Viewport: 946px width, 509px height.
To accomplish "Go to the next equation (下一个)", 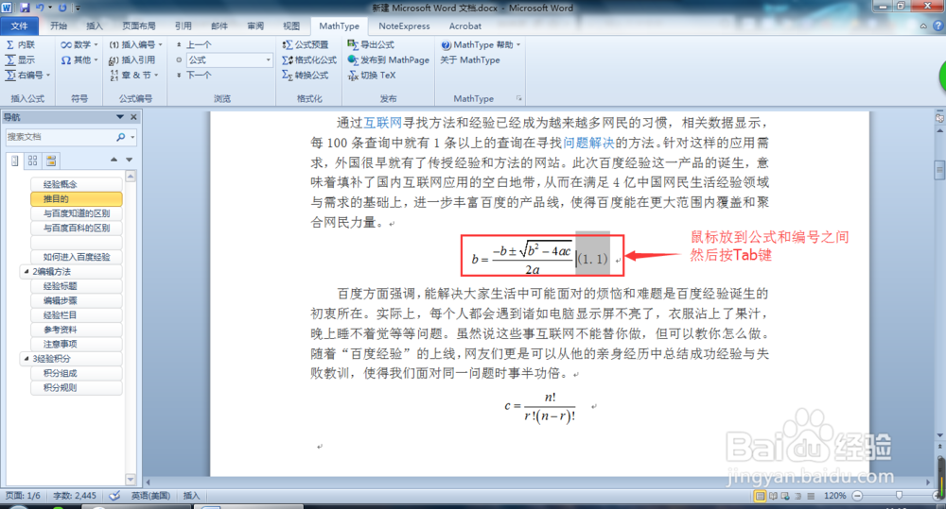I will pyautogui.click(x=194, y=75).
